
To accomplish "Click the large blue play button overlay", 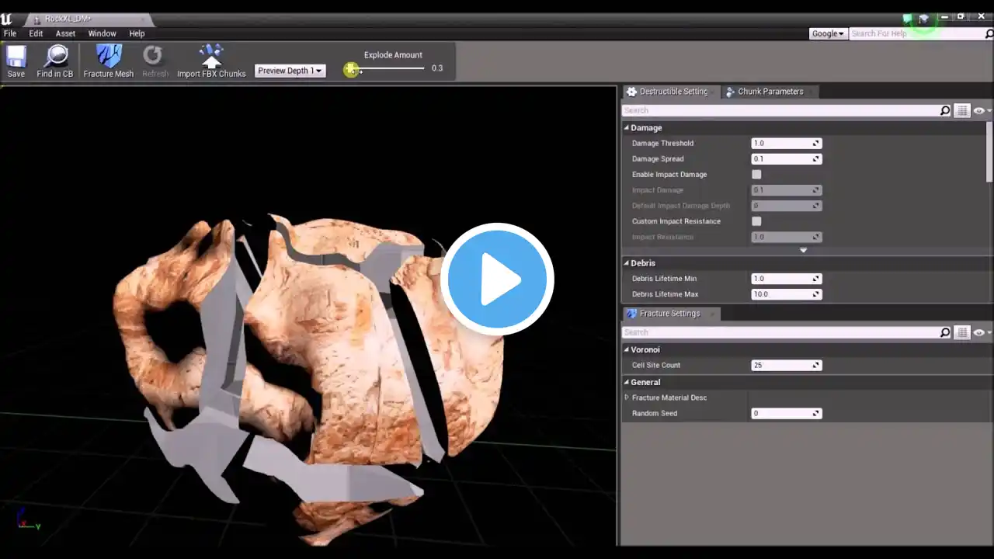I will [x=497, y=279].
